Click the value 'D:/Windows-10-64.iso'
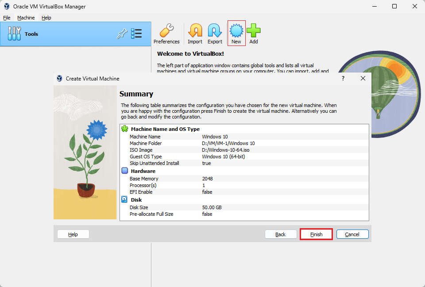425x287 pixels. pos(225,150)
